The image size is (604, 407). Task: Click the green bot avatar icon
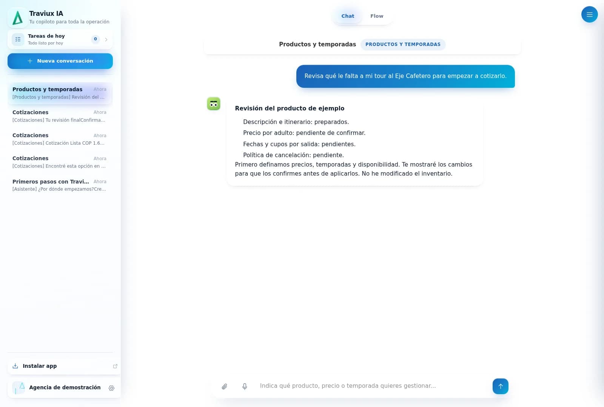pyautogui.click(x=214, y=104)
